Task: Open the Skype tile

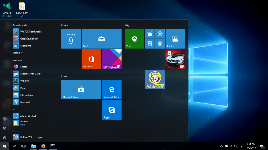Action: point(112,110)
